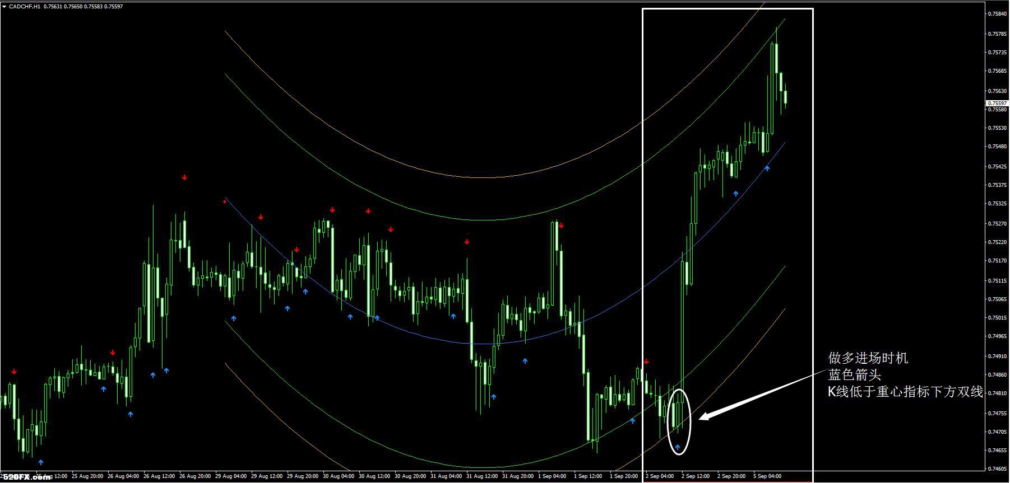Image resolution: width=1010 pixels, height=483 pixels.
Task: Click the 30 Aug 12:00 time axis label
Action: [375, 476]
